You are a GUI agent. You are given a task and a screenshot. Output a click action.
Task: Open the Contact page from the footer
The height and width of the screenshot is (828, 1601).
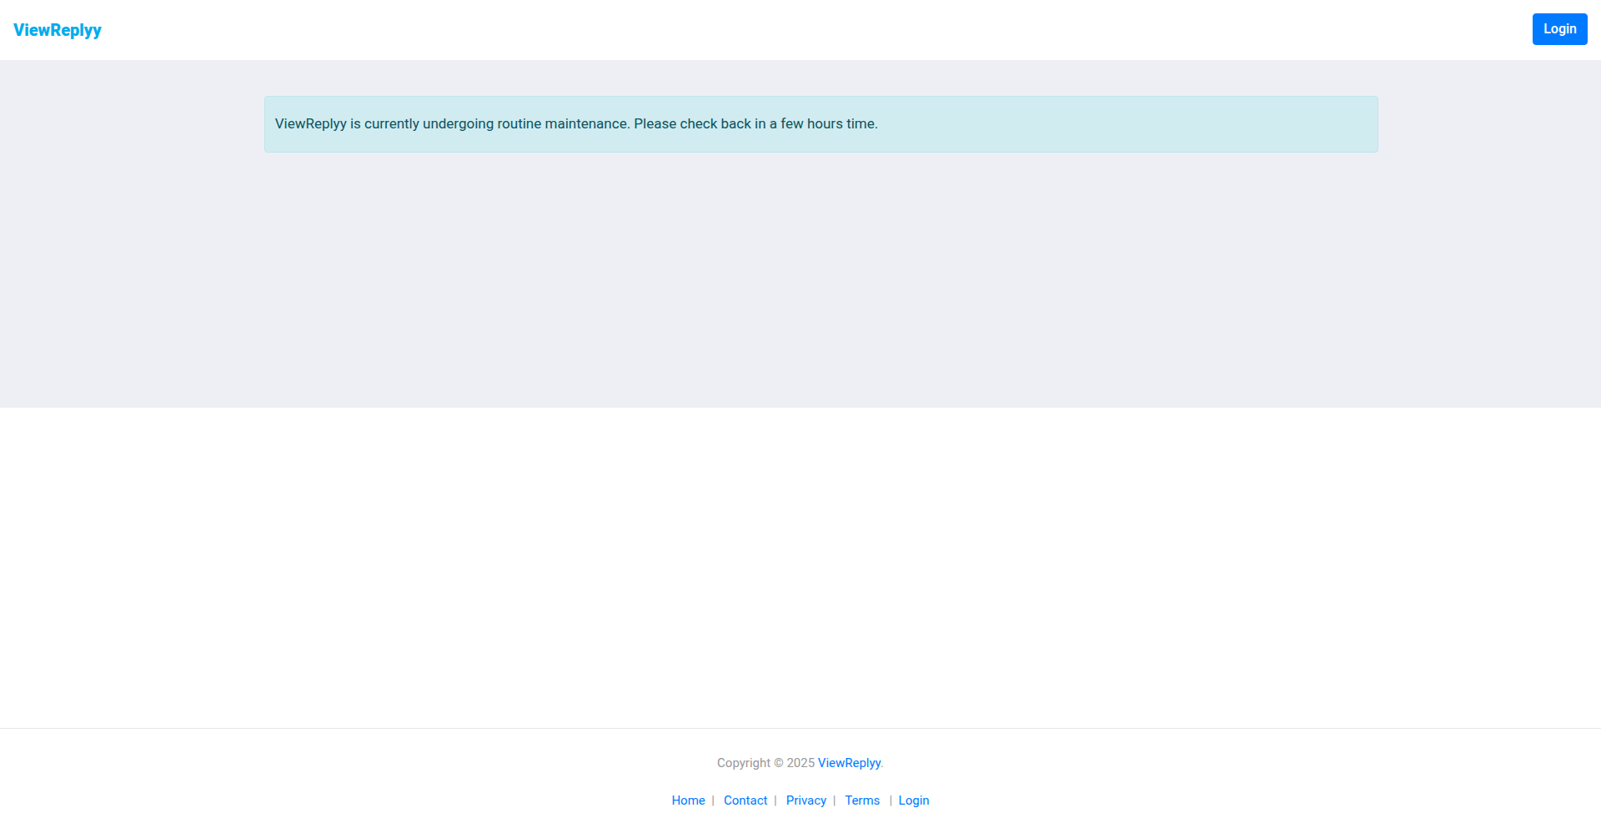tap(745, 800)
